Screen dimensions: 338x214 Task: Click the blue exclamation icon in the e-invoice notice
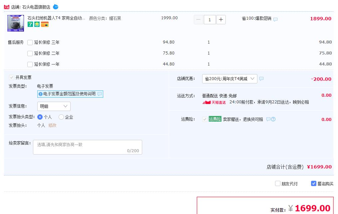40,94
